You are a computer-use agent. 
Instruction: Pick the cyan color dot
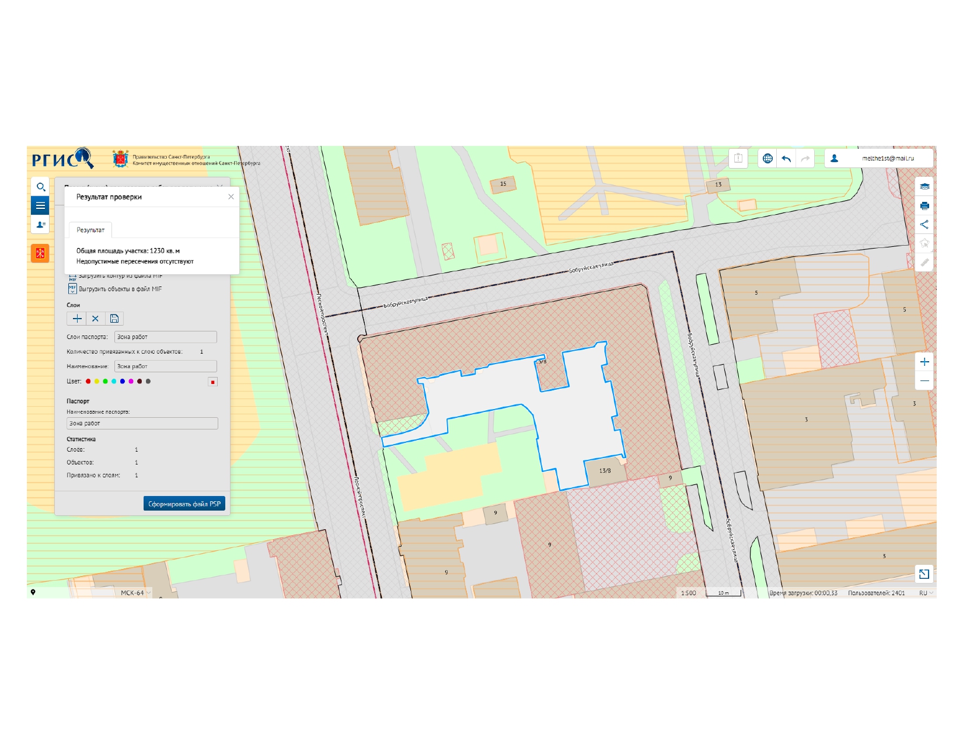coord(114,382)
